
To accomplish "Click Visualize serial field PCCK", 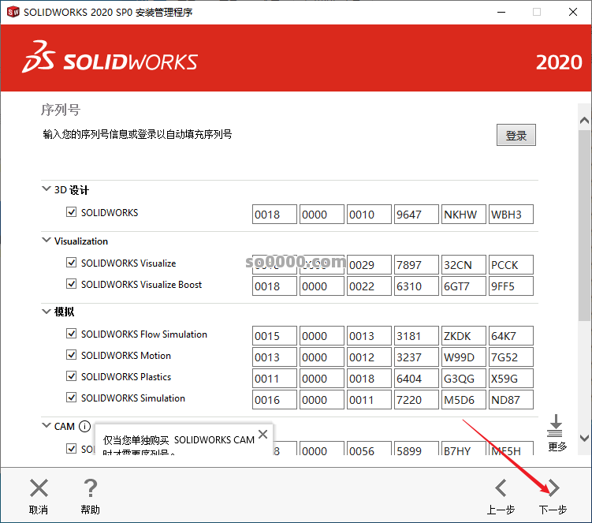I will pos(512,264).
